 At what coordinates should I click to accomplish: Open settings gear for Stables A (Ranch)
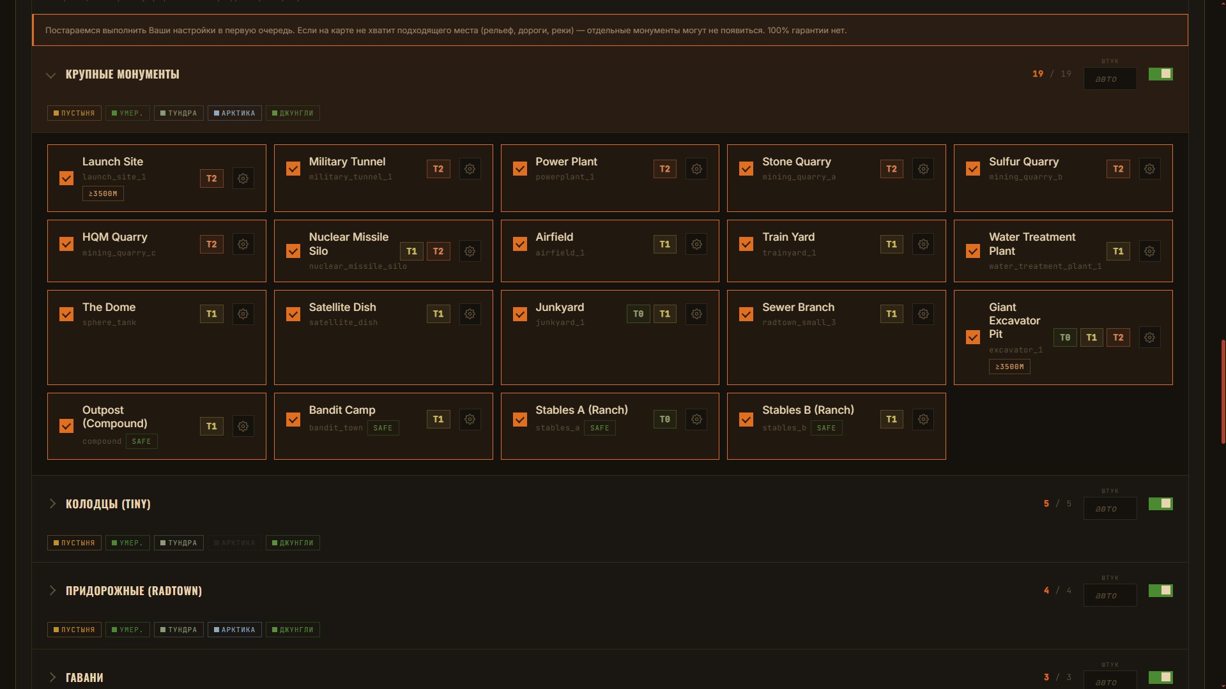click(x=696, y=420)
